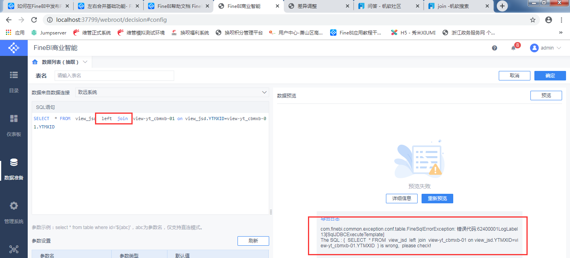The image size is (570, 258).
Task: Close the join -帆软搜索 tab
Action: 488,6
